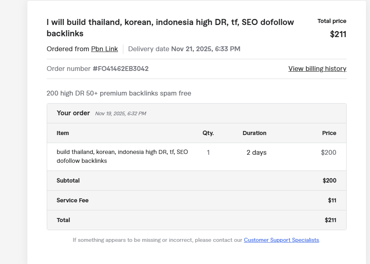
Task: Select the backlinks item name in table
Action: (122, 156)
